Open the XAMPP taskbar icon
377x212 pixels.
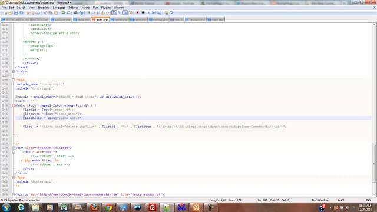[196, 207]
